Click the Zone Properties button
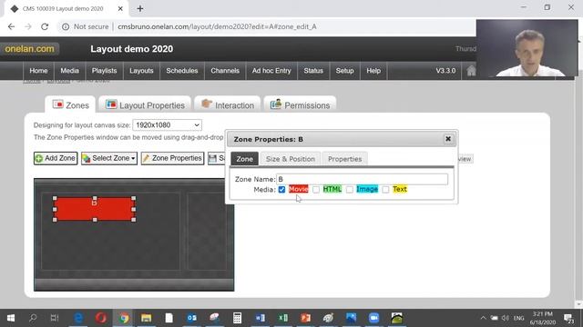This screenshot has height=327, width=583. [172, 158]
